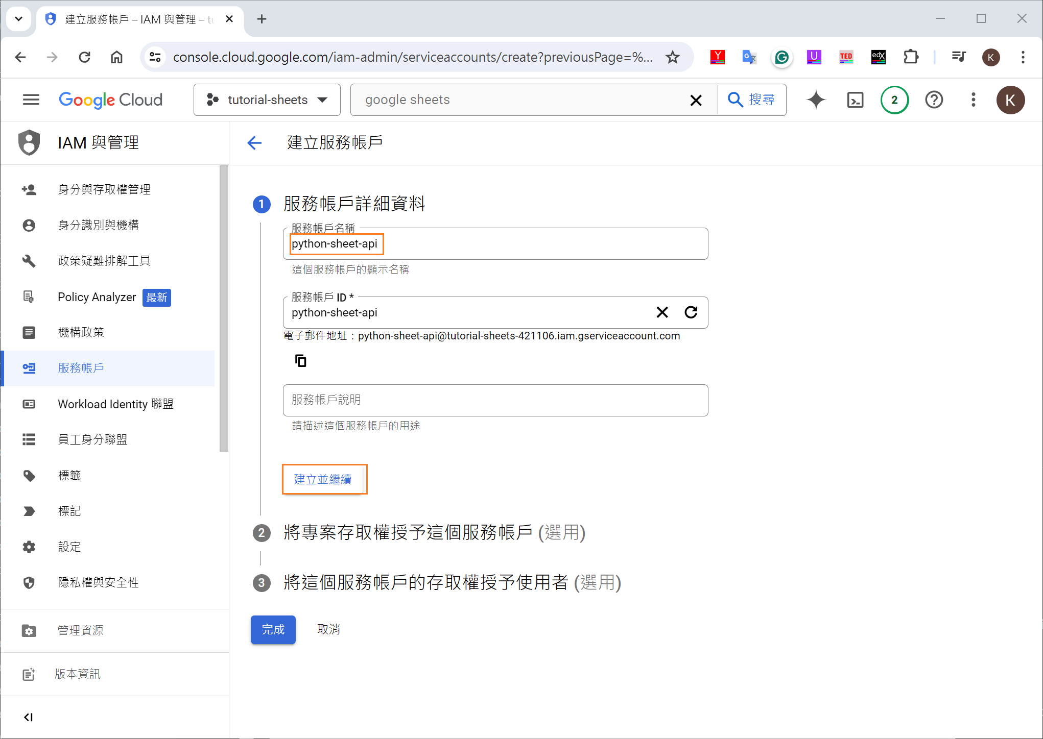
Task: Click the 建立並繼續 button
Action: click(x=323, y=479)
